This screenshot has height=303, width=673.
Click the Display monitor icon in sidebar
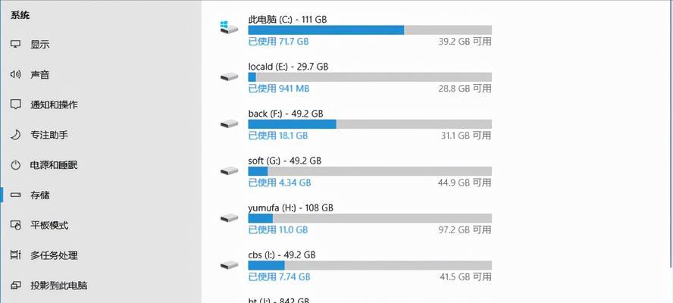tap(15, 44)
